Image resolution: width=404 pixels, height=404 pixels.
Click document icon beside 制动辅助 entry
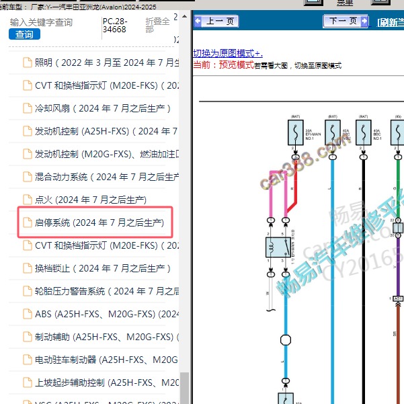28,337
